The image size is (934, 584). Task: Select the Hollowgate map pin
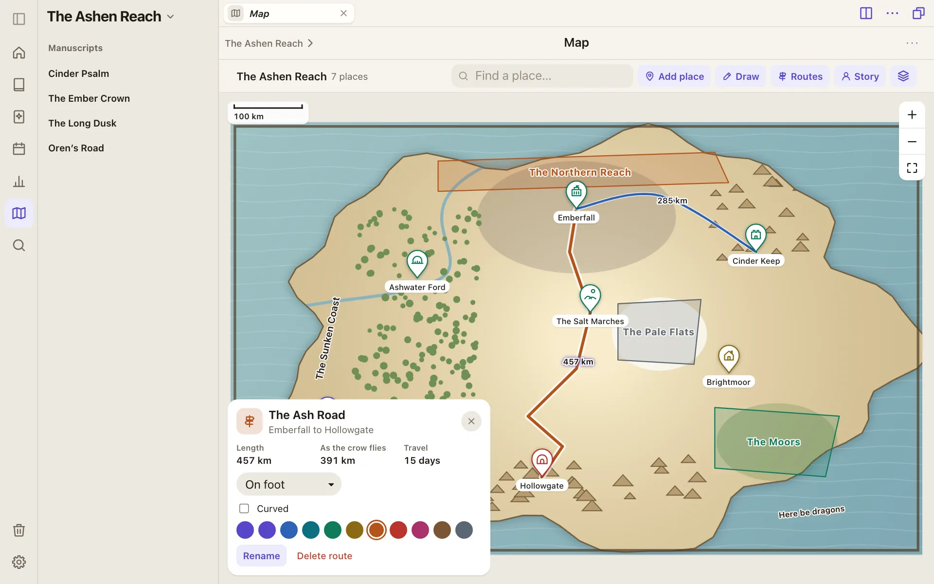click(542, 462)
